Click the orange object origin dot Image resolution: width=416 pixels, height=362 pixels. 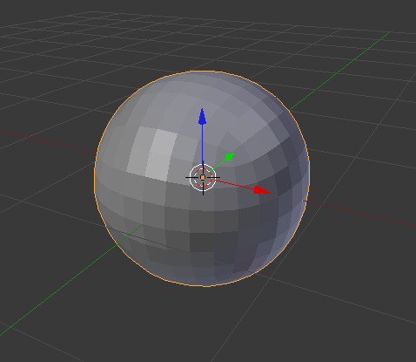pos(203,177)
